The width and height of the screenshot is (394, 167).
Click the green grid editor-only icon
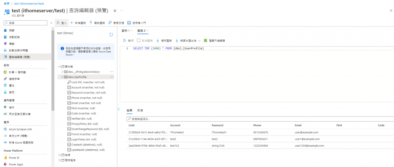205,40
